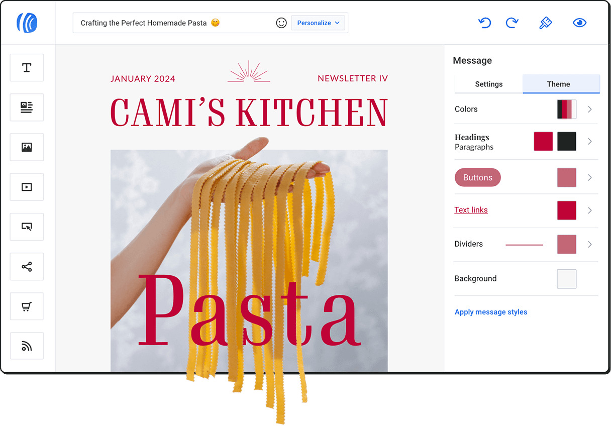Click the Undo arrow icon
This screenshot has height=428, width=611.
coord(484,23)
